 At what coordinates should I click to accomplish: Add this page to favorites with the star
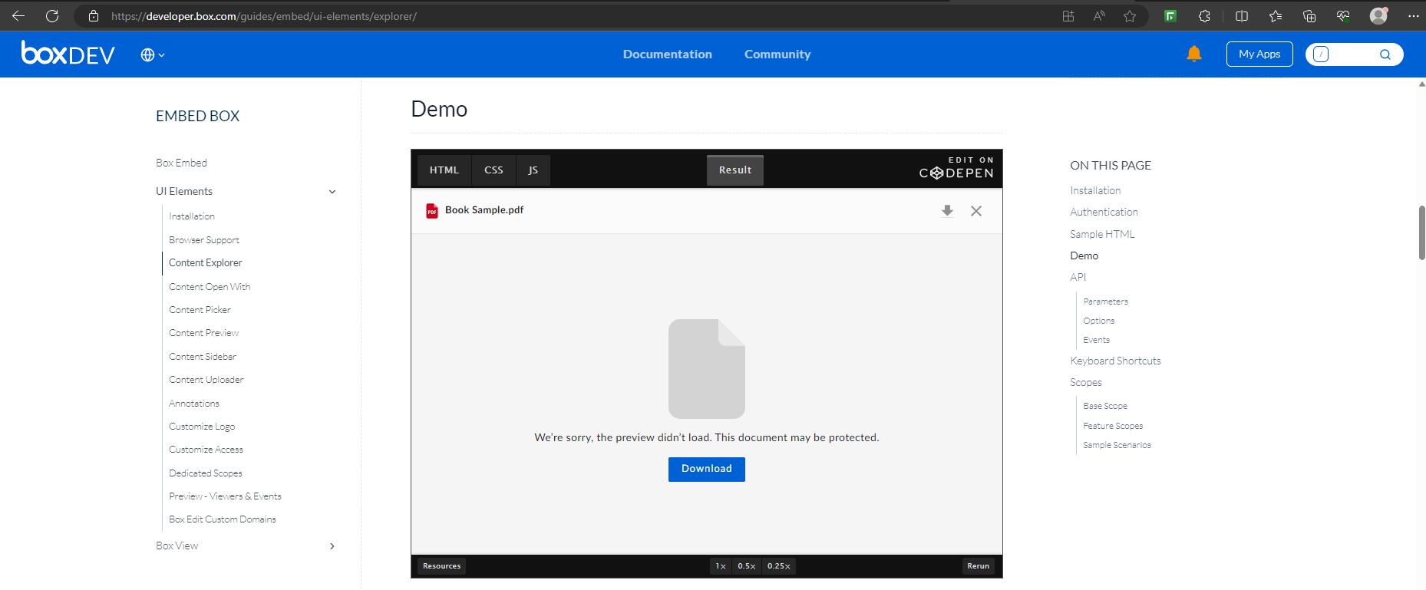[x=1130, y=15]
